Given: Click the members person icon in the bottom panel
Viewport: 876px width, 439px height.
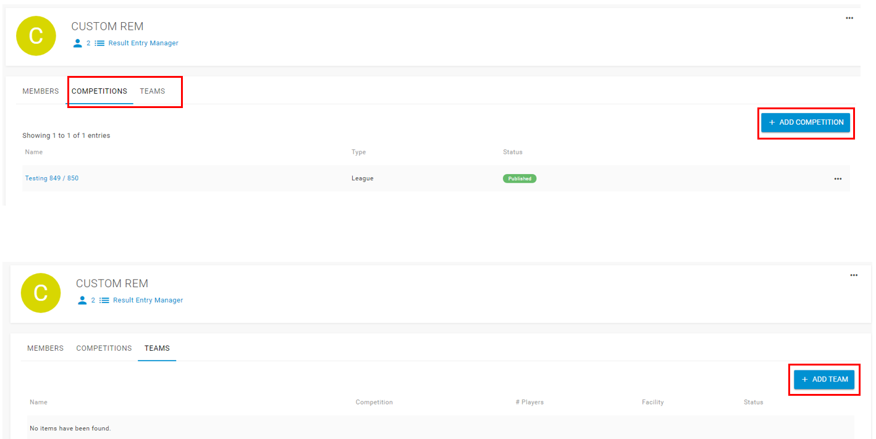Looking at the screenshot, I should (x=82, y=300).
